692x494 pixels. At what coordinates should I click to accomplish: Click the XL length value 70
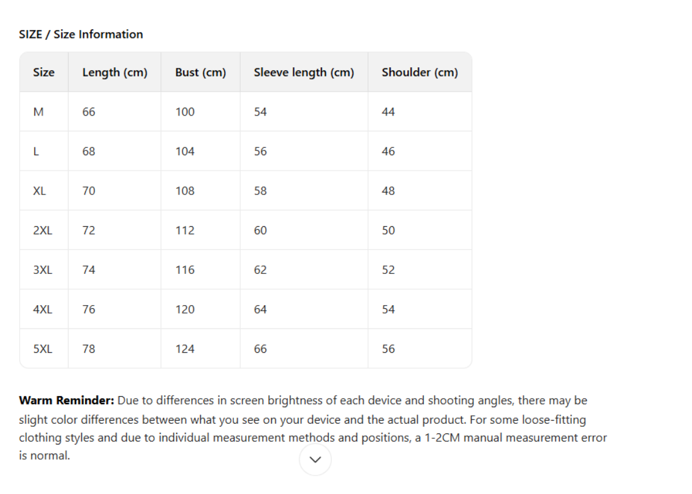pos(89,191)
